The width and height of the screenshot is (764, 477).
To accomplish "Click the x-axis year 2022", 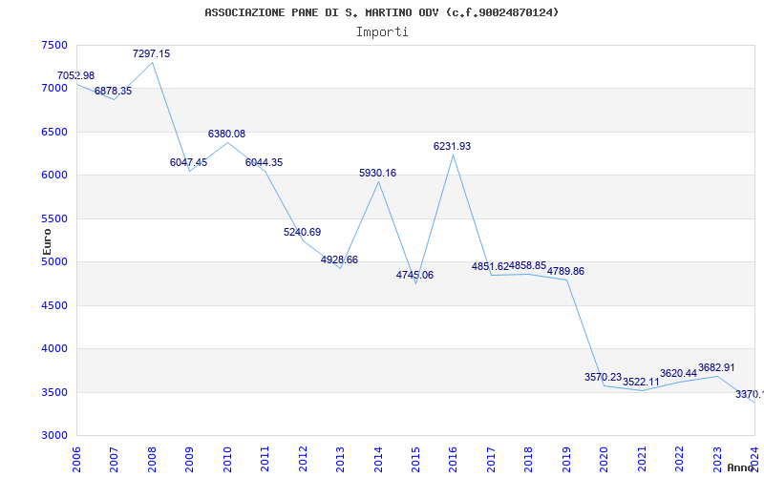I will (680, 459).
